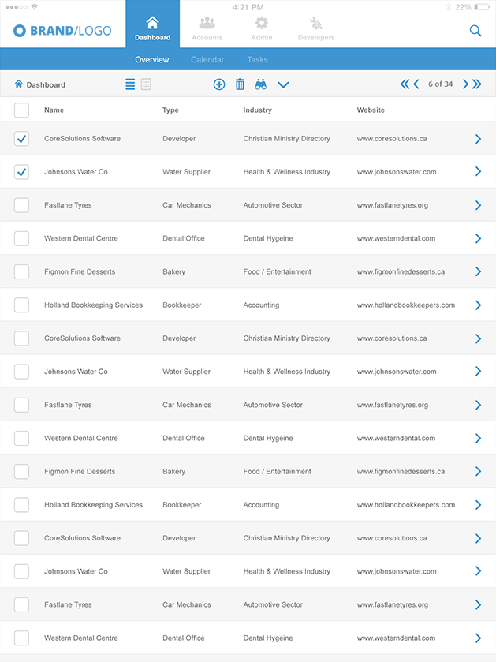Click the binoculars find icon
Image resolution: width=496 pixels, height=662 pixels.
click(261, 84)
